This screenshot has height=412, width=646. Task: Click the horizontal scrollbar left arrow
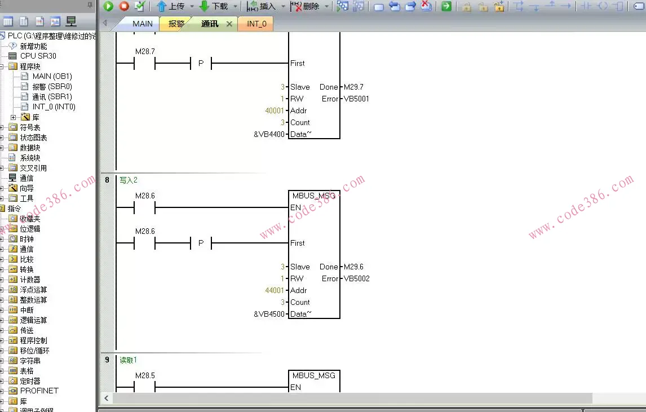106,398
